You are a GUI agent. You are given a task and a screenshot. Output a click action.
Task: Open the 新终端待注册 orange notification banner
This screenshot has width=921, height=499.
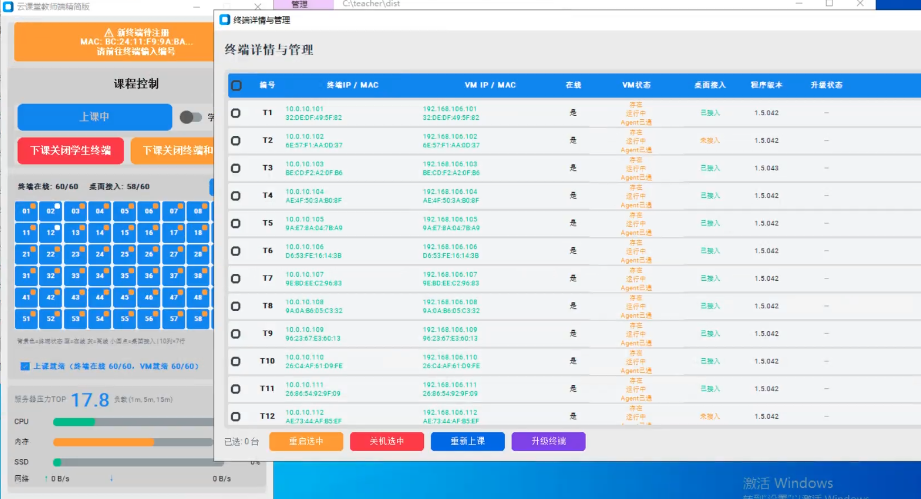point(114,42)
